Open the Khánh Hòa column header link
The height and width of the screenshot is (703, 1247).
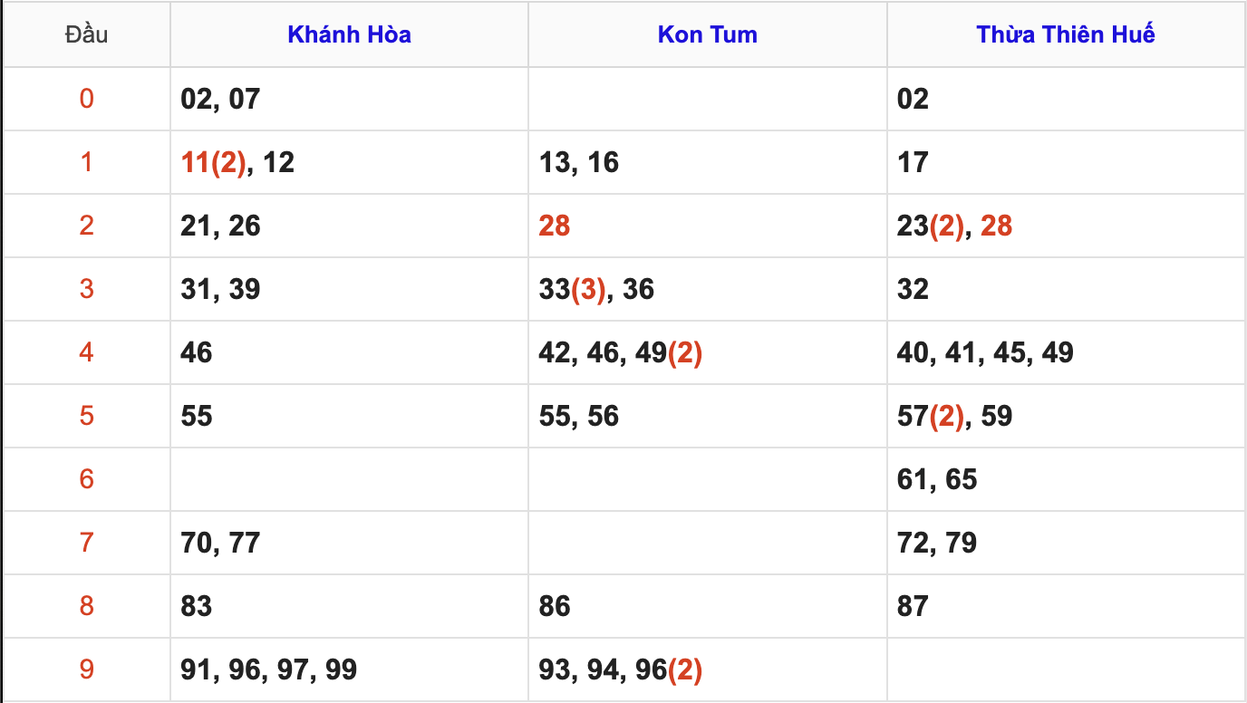[x=349, y=34]
